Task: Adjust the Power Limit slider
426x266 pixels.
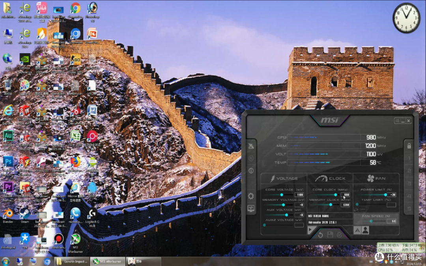Action: pos(372,195)
